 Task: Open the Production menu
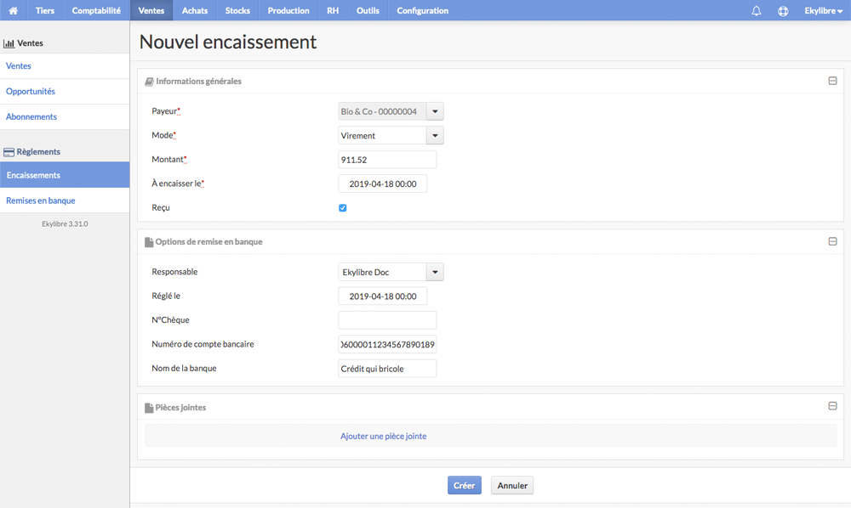[x=288, y=10]
